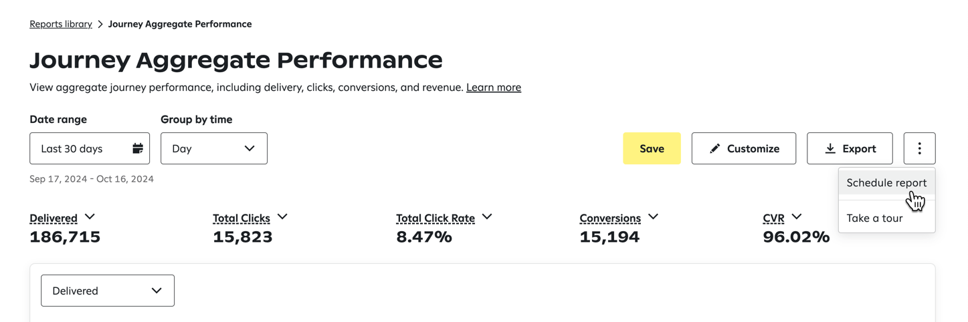Click the Delivered metric label
Viewport: 968px width, 322px height.
[54, 218]
